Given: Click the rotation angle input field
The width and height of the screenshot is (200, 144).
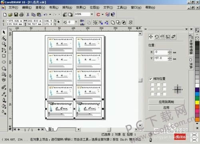Looking at the screenshot, I should click(x=71, y=22).
